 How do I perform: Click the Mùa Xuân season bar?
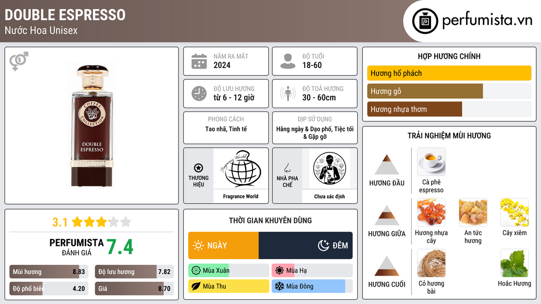click(228, 271)
